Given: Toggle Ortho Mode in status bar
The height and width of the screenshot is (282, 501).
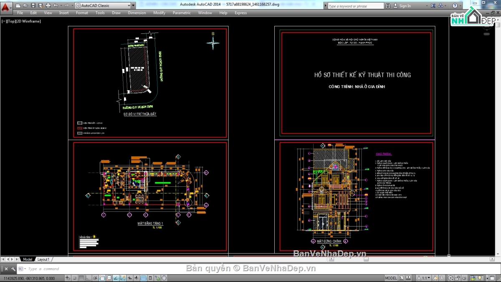Looking at the screenshot, I should pyautogui.click(x=89, y=278).
